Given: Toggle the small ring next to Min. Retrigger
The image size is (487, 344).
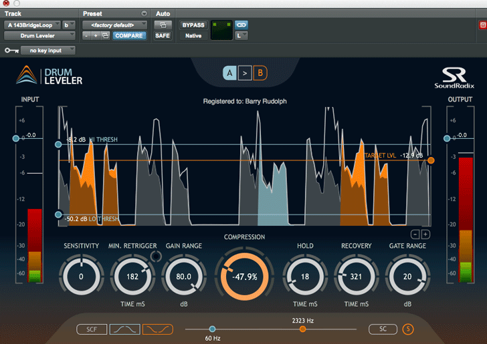Looking at the screenshot, I should coord(156,256).
